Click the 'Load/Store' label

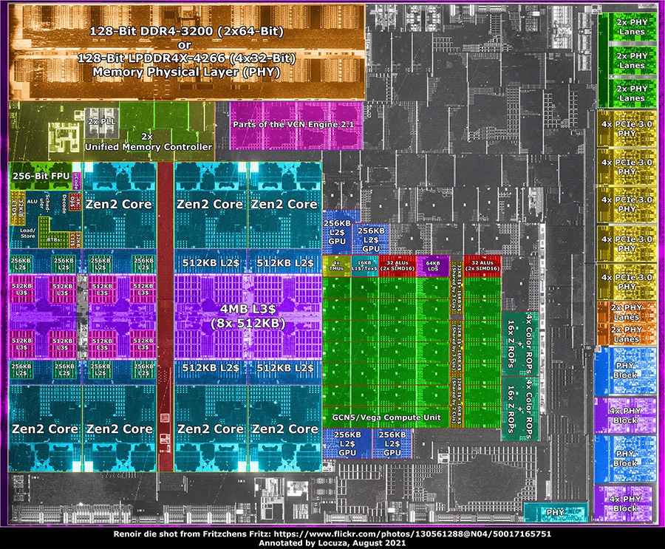coord(28,233)
